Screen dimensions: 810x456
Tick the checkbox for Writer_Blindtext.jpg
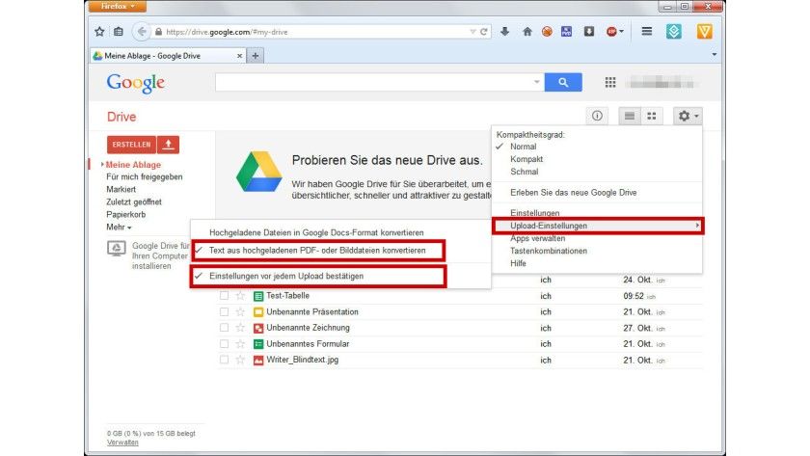(x=224, y=360)
